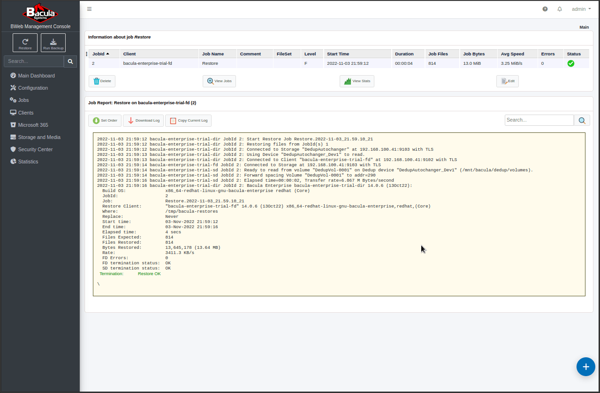
Task: Click the Set Order button
Action: pos(105,121)
